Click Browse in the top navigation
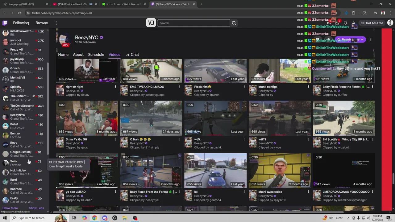 [42, 23]
